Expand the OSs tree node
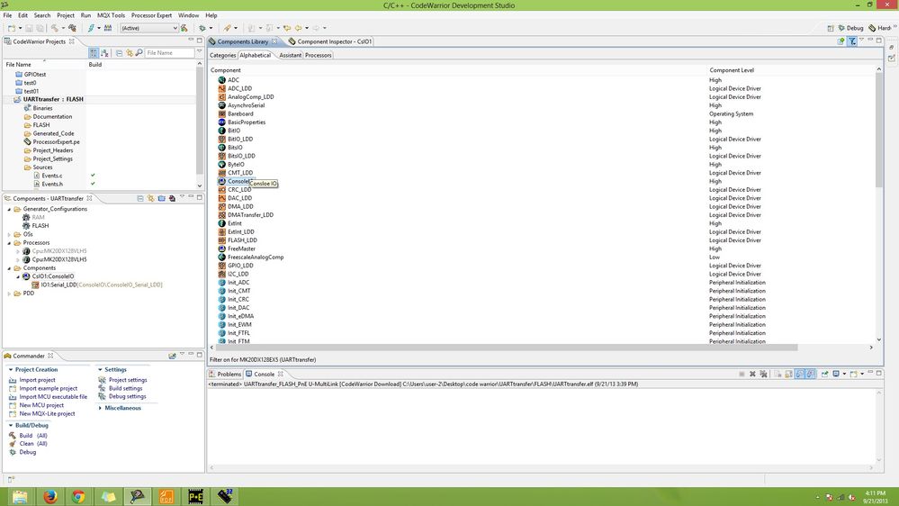 [x=9, y=234]
